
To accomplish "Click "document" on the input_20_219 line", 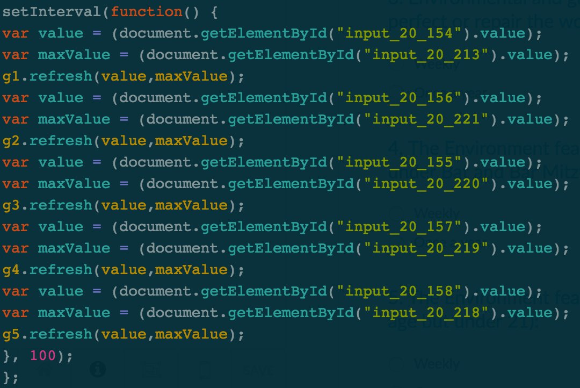I will tap(183, 248).
